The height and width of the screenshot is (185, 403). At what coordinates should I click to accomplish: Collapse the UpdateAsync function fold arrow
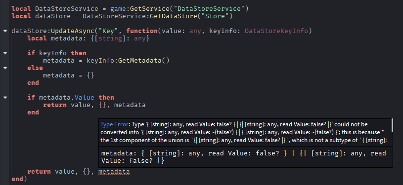(5, 31)
